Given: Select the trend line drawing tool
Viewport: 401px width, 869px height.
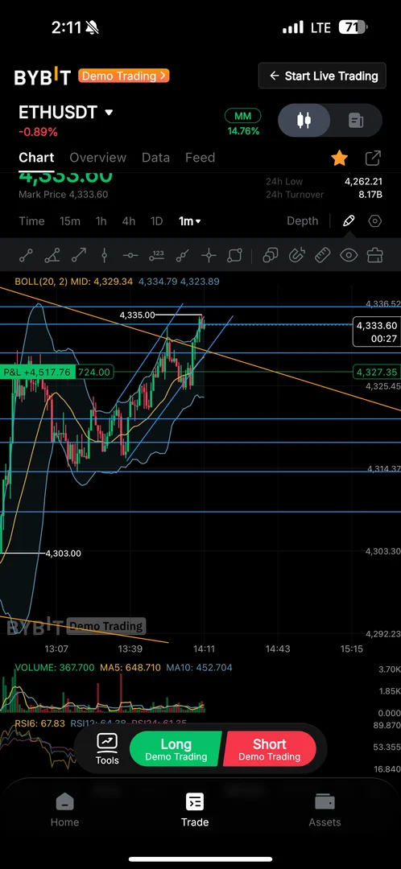Looking at the screenshot, I should coord(26,256).
